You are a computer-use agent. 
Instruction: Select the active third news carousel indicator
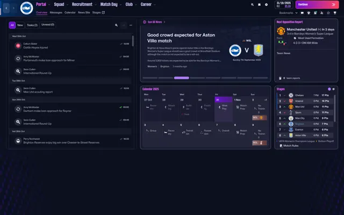182,78
